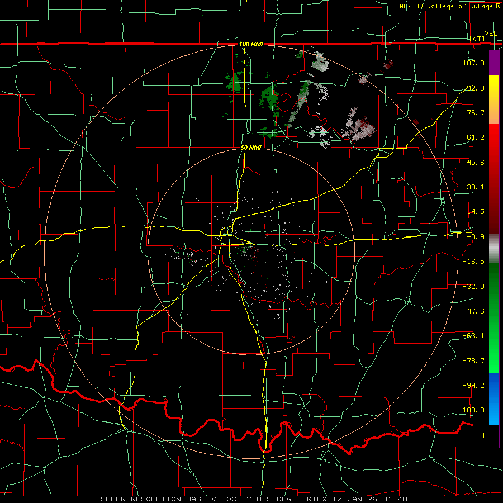The image size is (503, 503).
Task: Click the [KT] units label
Action: (477, 39)
